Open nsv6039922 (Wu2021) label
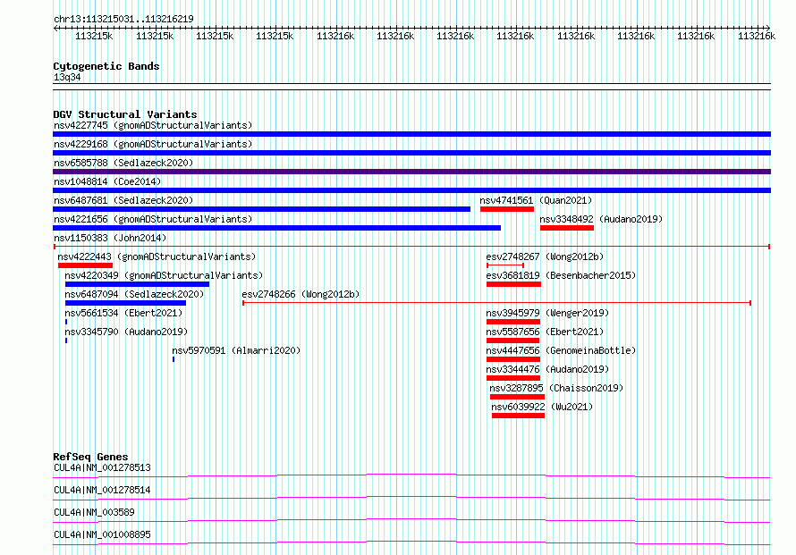The image size is (796, 555). [542, 407]
